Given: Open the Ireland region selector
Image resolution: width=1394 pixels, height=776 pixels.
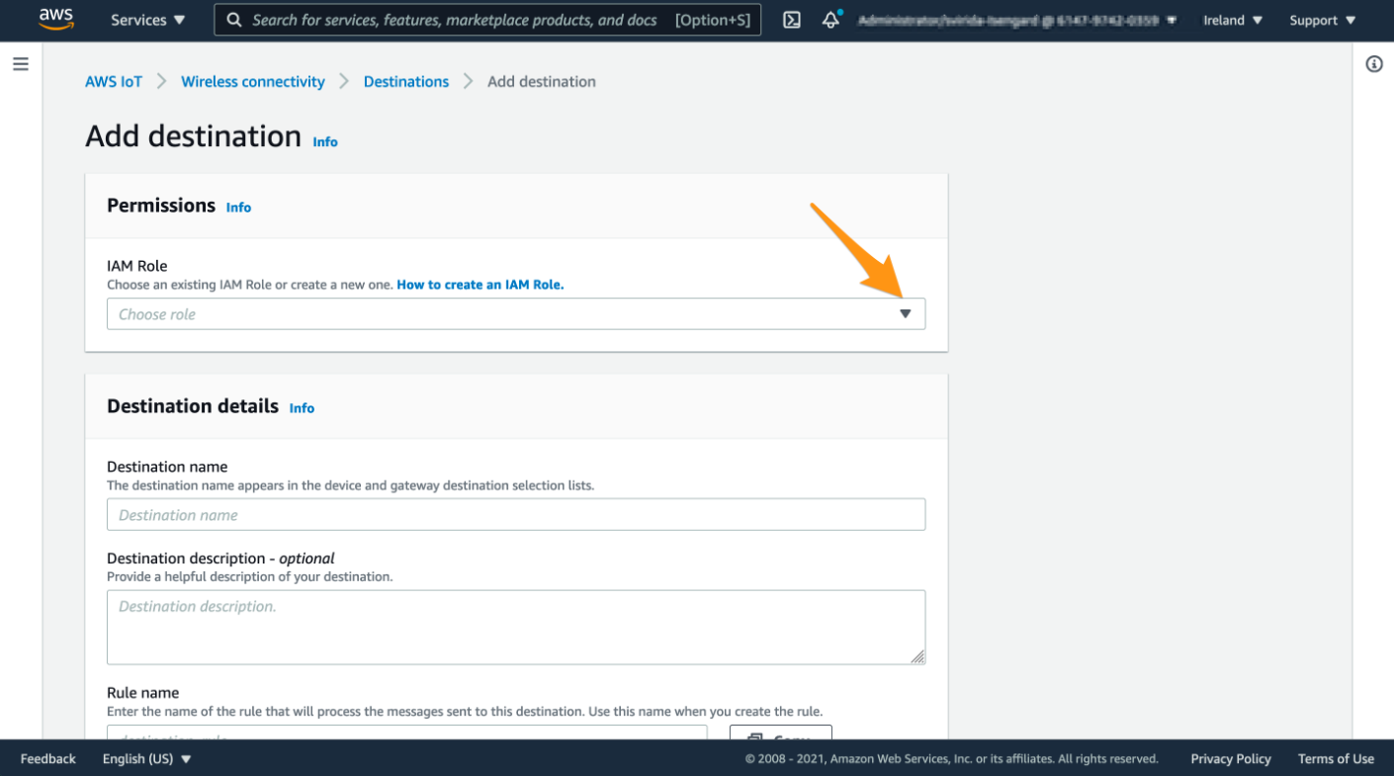Looking at the screenshot, I should 1233,20.
